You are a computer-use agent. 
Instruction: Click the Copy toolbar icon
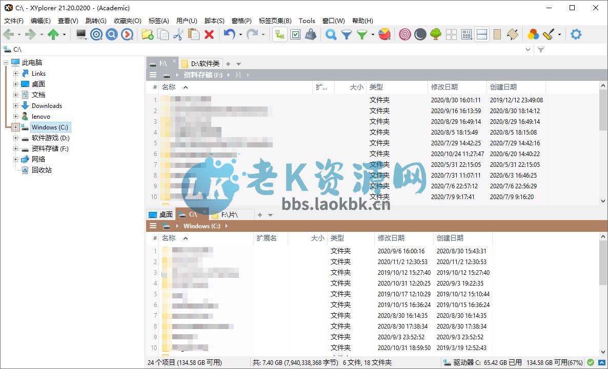[x=163, y=34]
